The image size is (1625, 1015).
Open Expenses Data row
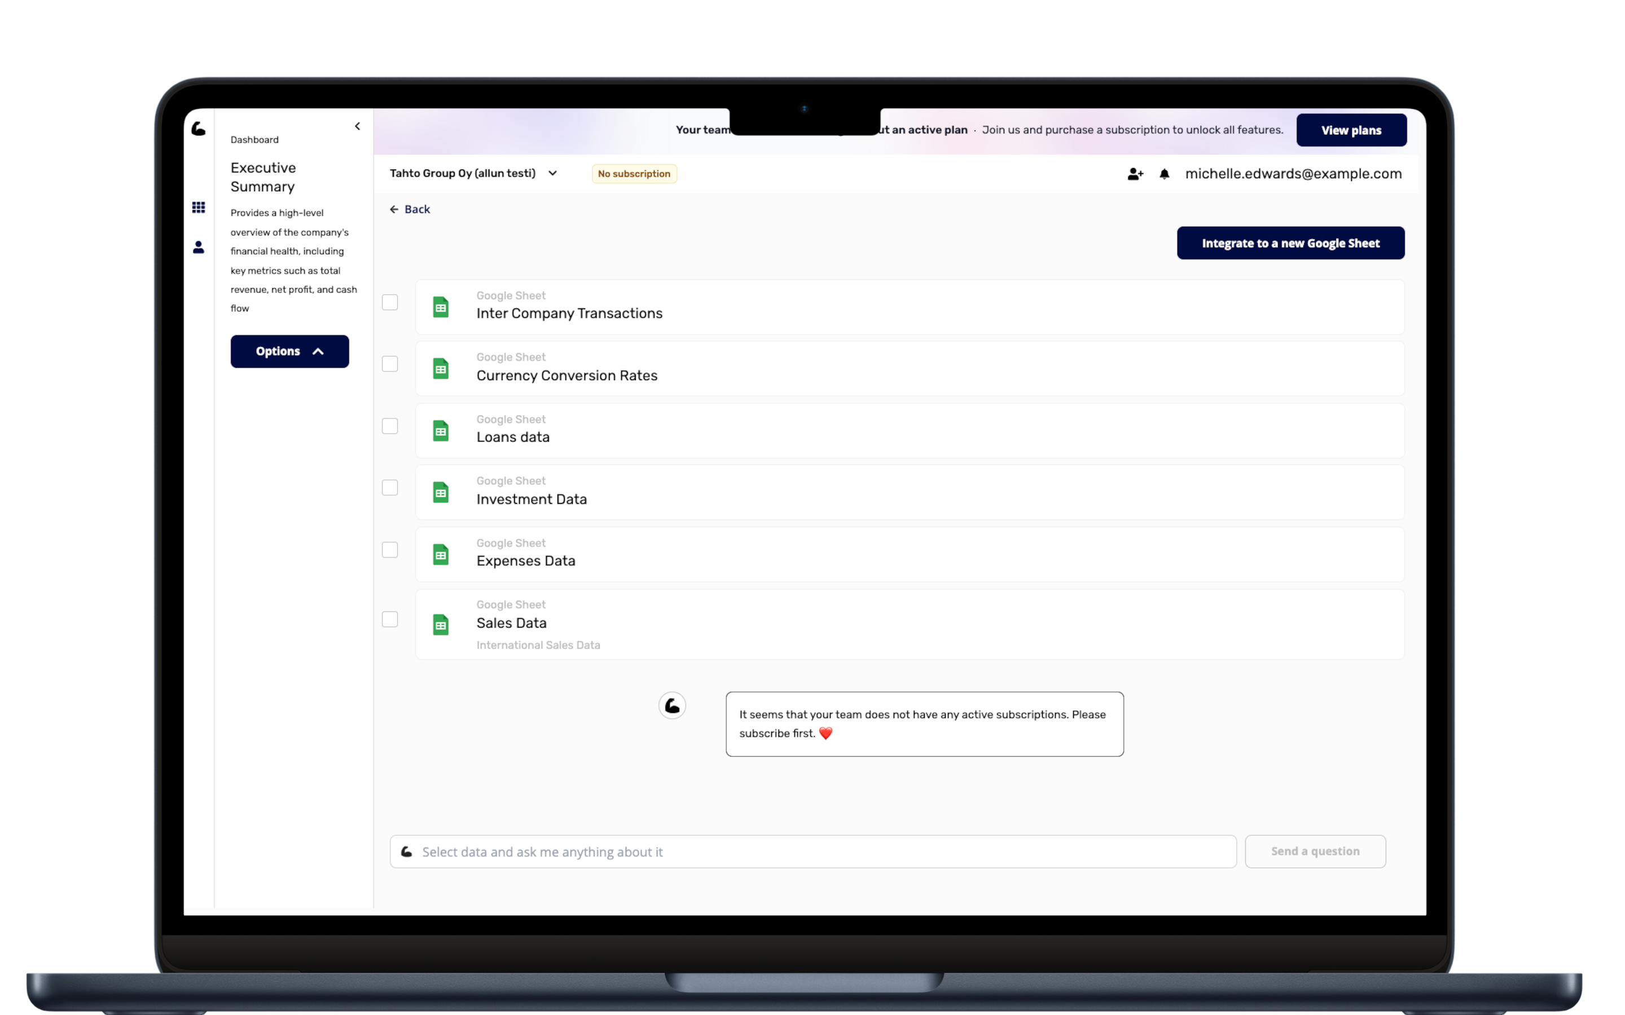click(910, 554)
